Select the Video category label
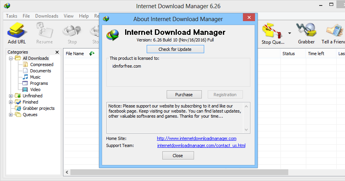 (x=35, y=90)
